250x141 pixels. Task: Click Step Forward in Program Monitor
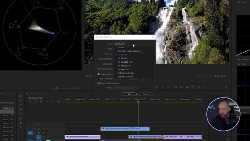pos(162,87)
